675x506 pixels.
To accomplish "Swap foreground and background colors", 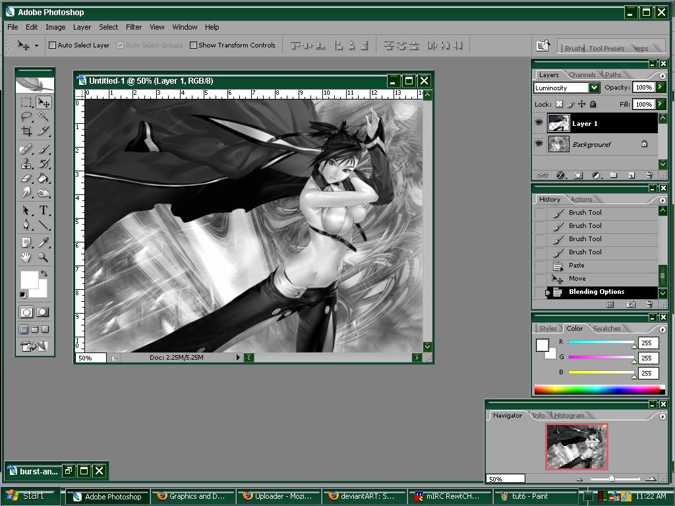I will click(44, 273).
